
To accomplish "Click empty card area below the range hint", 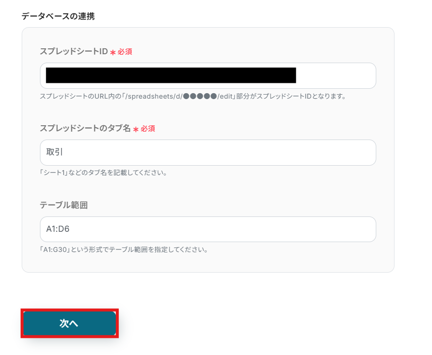I will click(207, 263).
